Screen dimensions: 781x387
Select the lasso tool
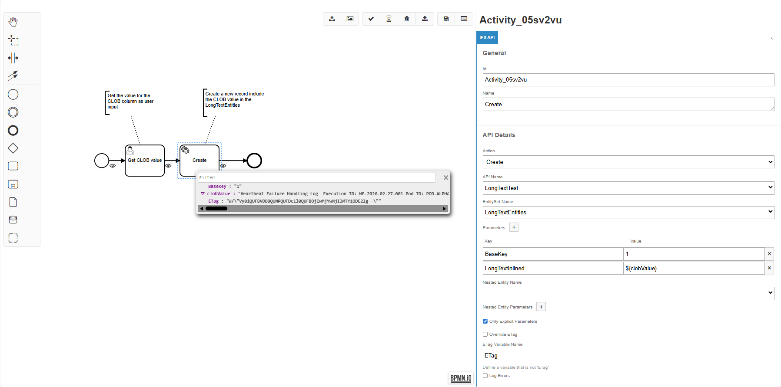13,40
